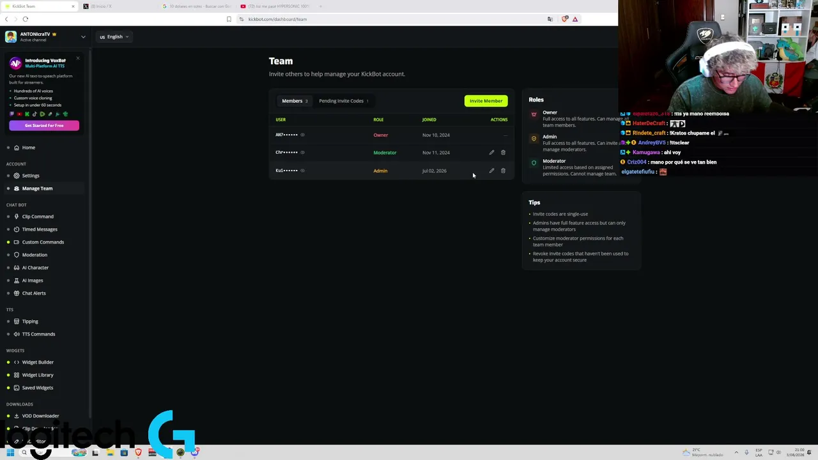Screen dimensions: 818x460
Task: Edit the Admin member with pencil icon
Action: 491,171
